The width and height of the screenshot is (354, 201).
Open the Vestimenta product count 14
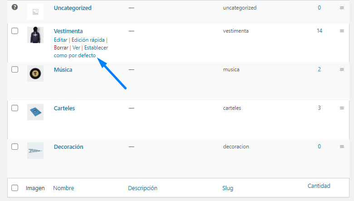[320, 31]
